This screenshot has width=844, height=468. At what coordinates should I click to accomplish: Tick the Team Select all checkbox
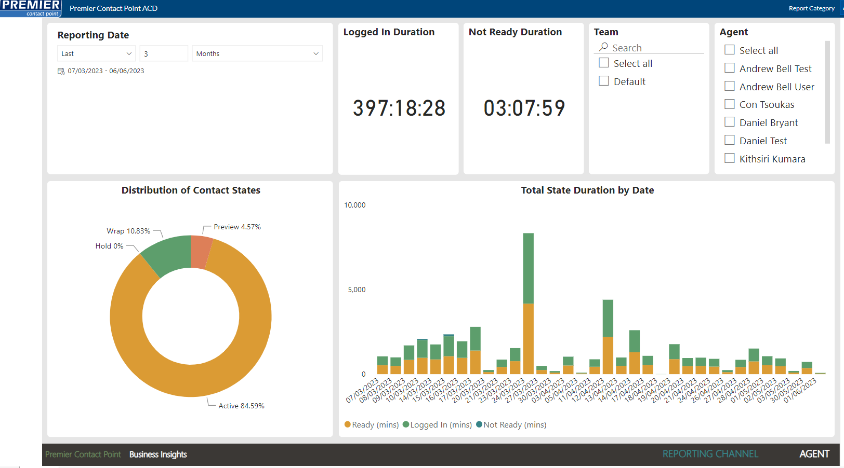coord(604,63)
